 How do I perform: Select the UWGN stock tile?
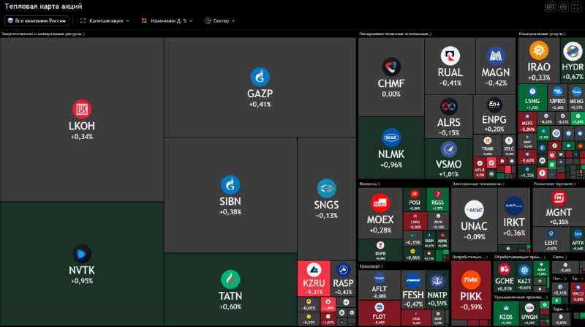[529, 313]
